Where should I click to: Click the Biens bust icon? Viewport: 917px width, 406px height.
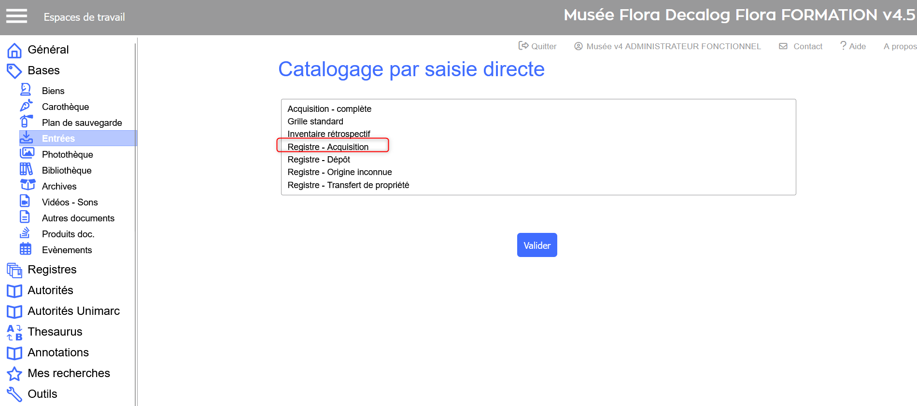click(x=26, y=90)
